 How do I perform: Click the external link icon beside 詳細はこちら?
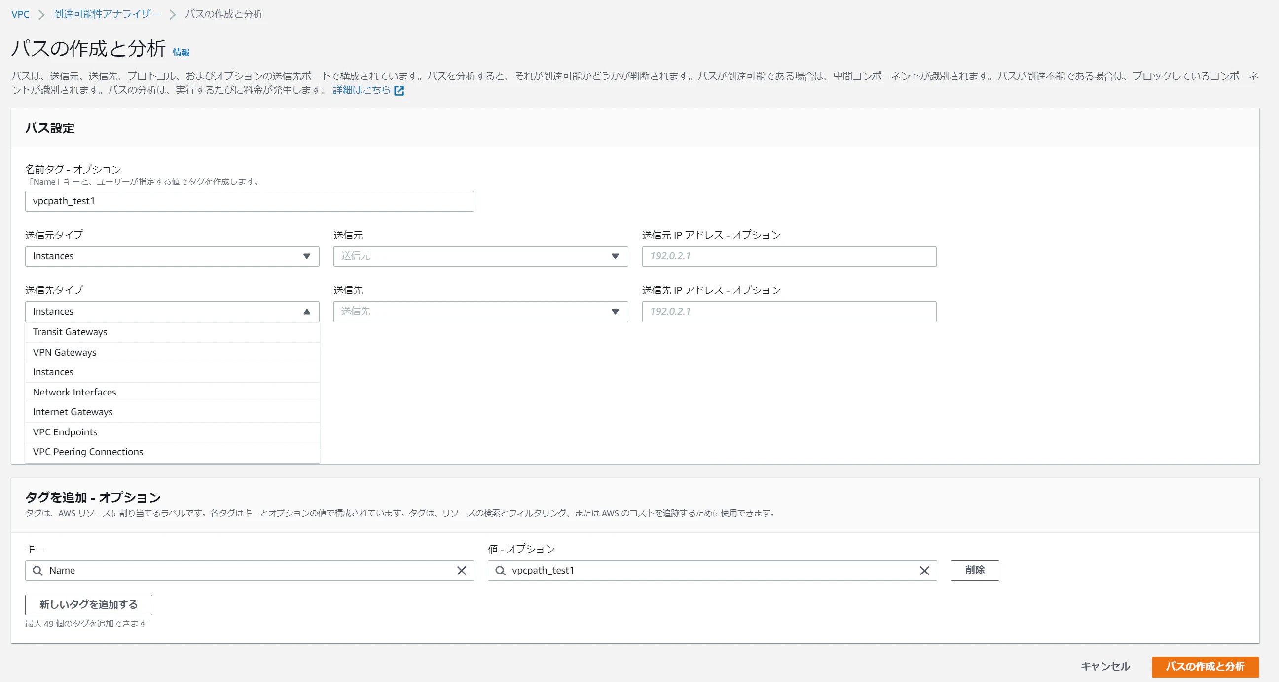coord(399,90)
